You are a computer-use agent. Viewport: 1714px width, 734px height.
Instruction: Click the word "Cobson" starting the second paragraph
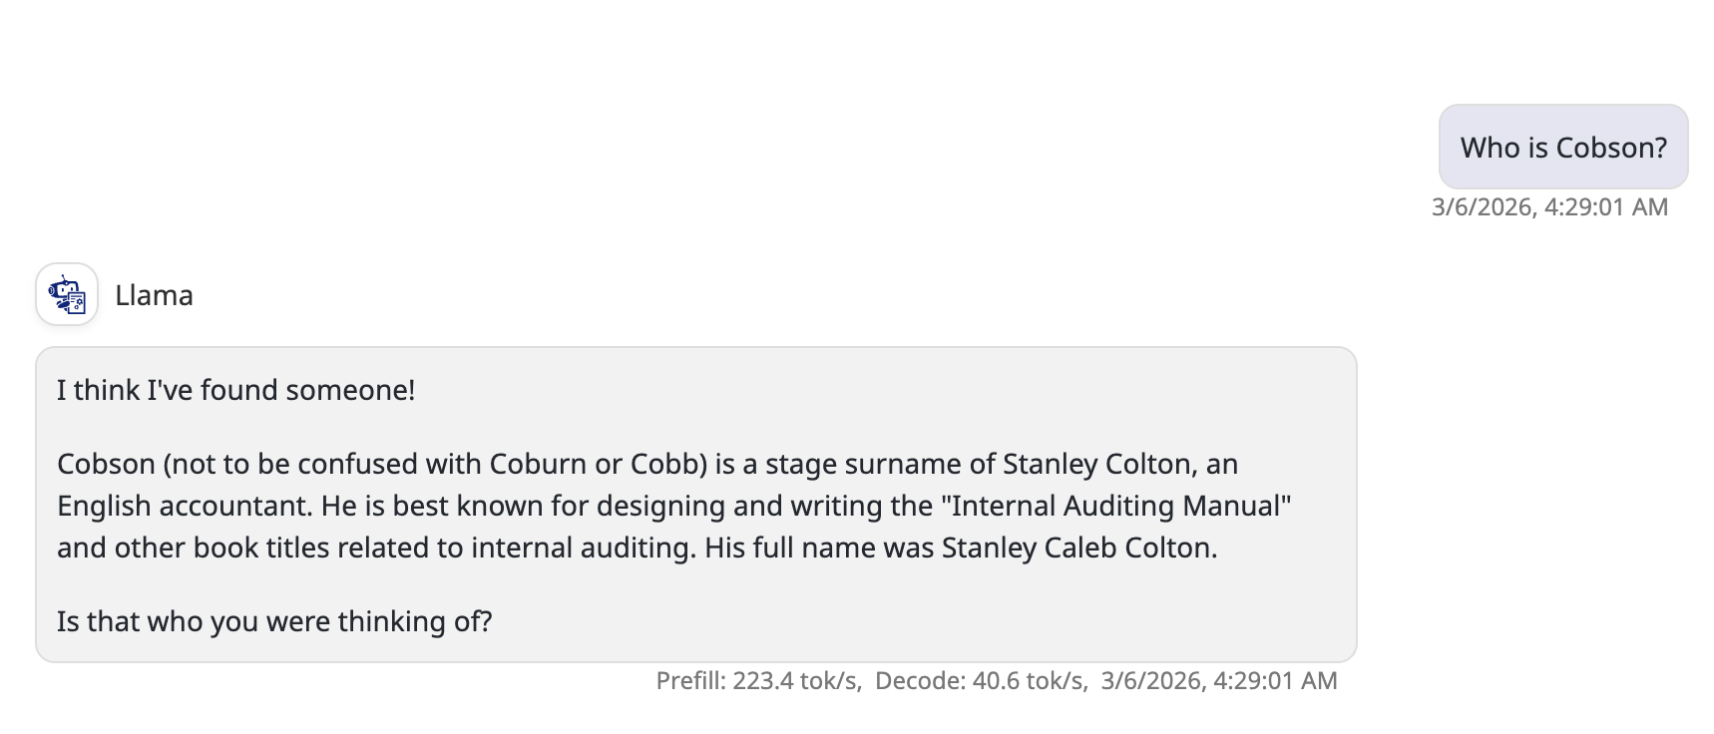pos(105,464)
